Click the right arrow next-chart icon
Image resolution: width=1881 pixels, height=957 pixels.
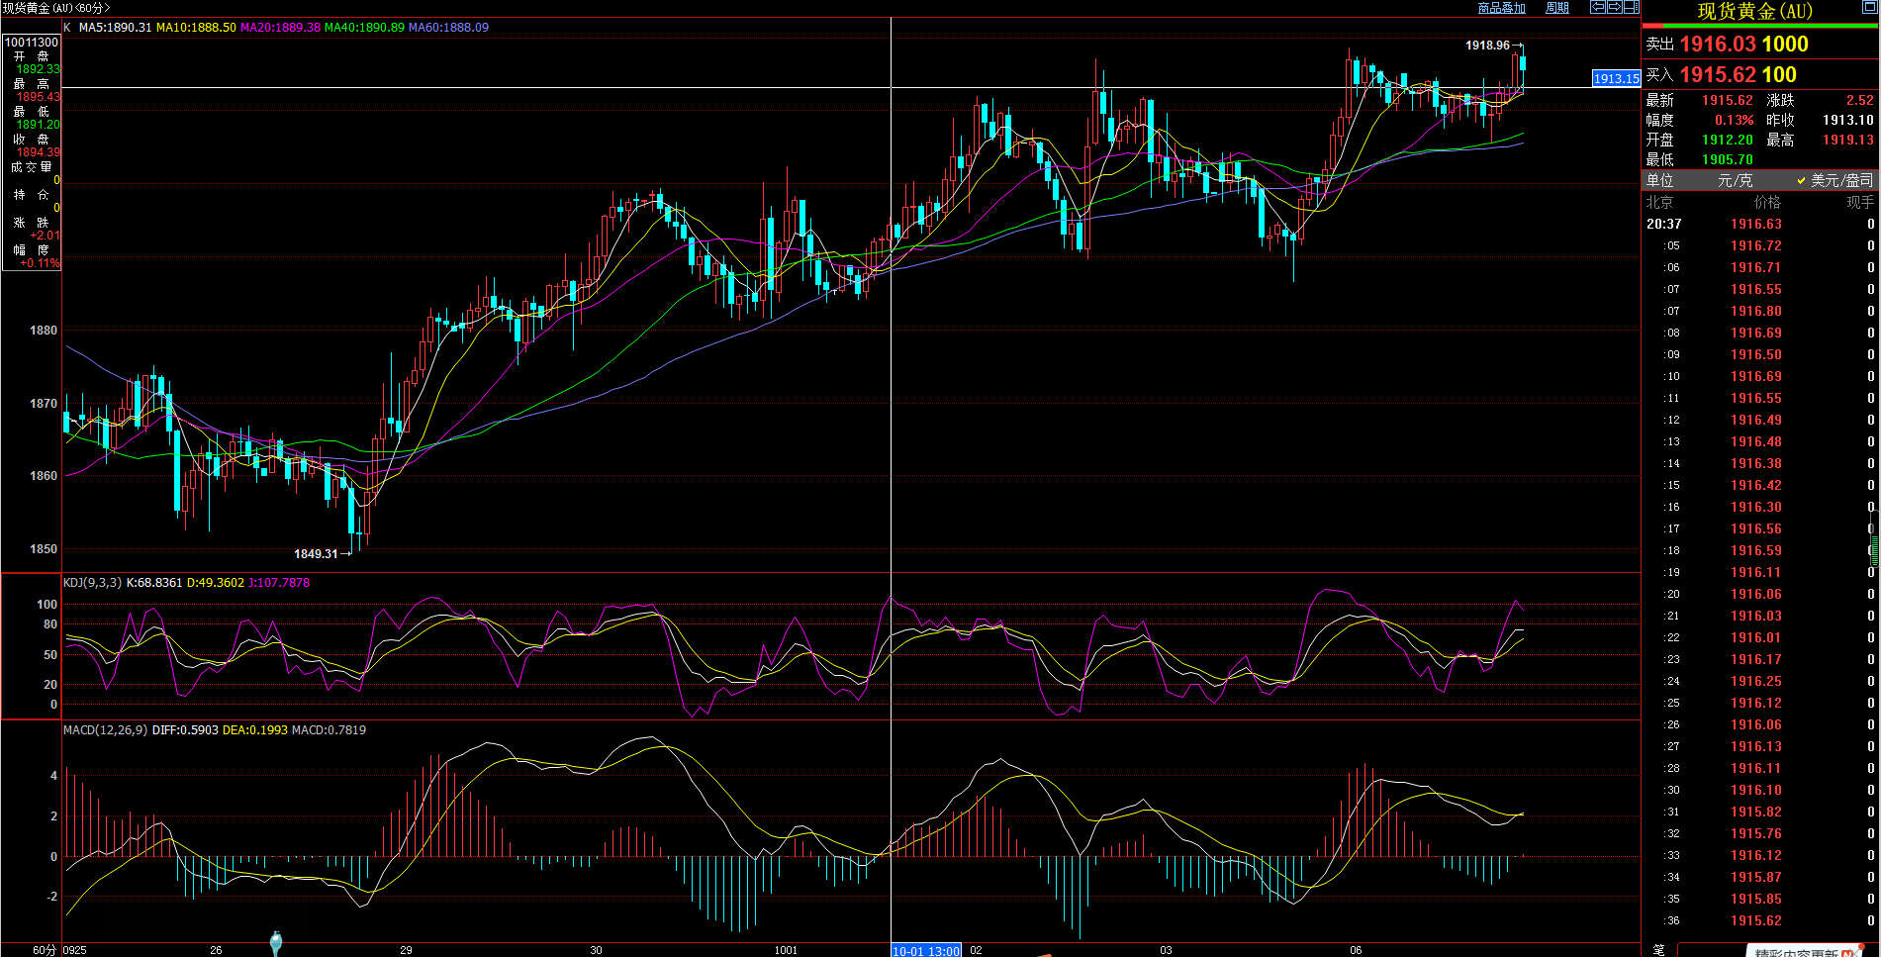pos(1615,7)
